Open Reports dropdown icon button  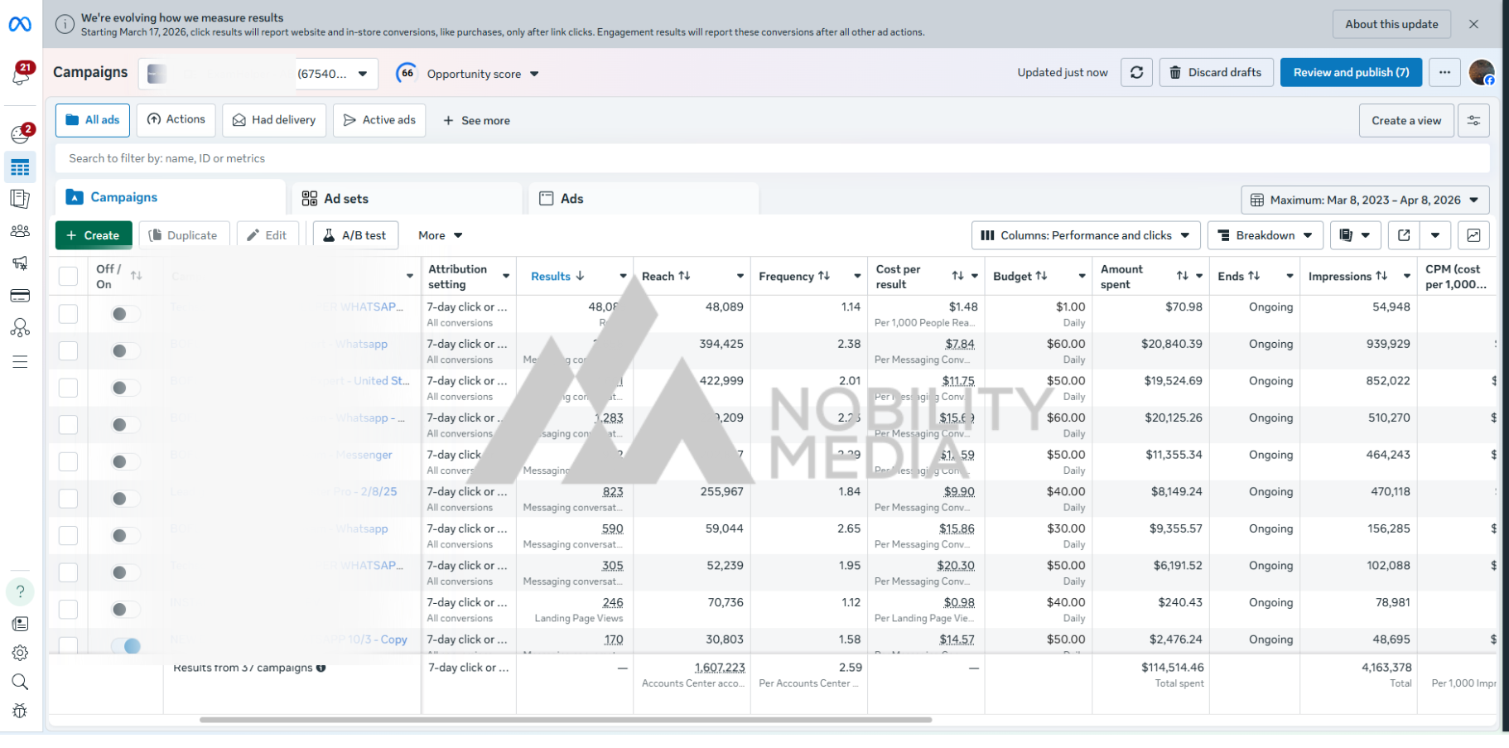click(x=1355, y=235)
